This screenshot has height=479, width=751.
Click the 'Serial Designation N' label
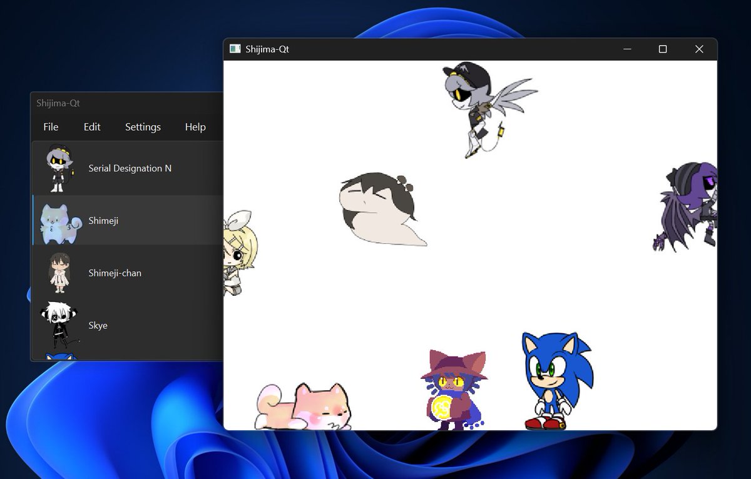[130, 168]
